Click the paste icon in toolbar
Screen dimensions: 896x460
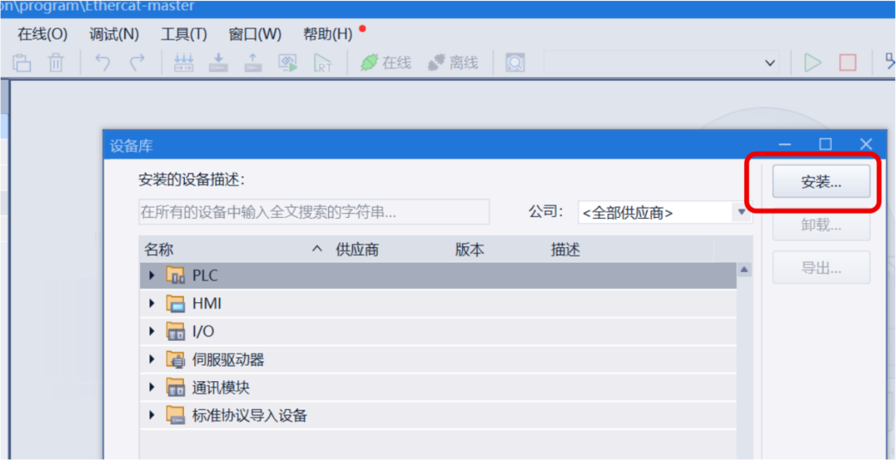click(21, 63)
